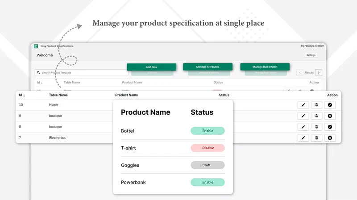Viewport: 357px width, 200px height.
Task: Select the 'T-shirt' product name
Action: pos(128,148)
